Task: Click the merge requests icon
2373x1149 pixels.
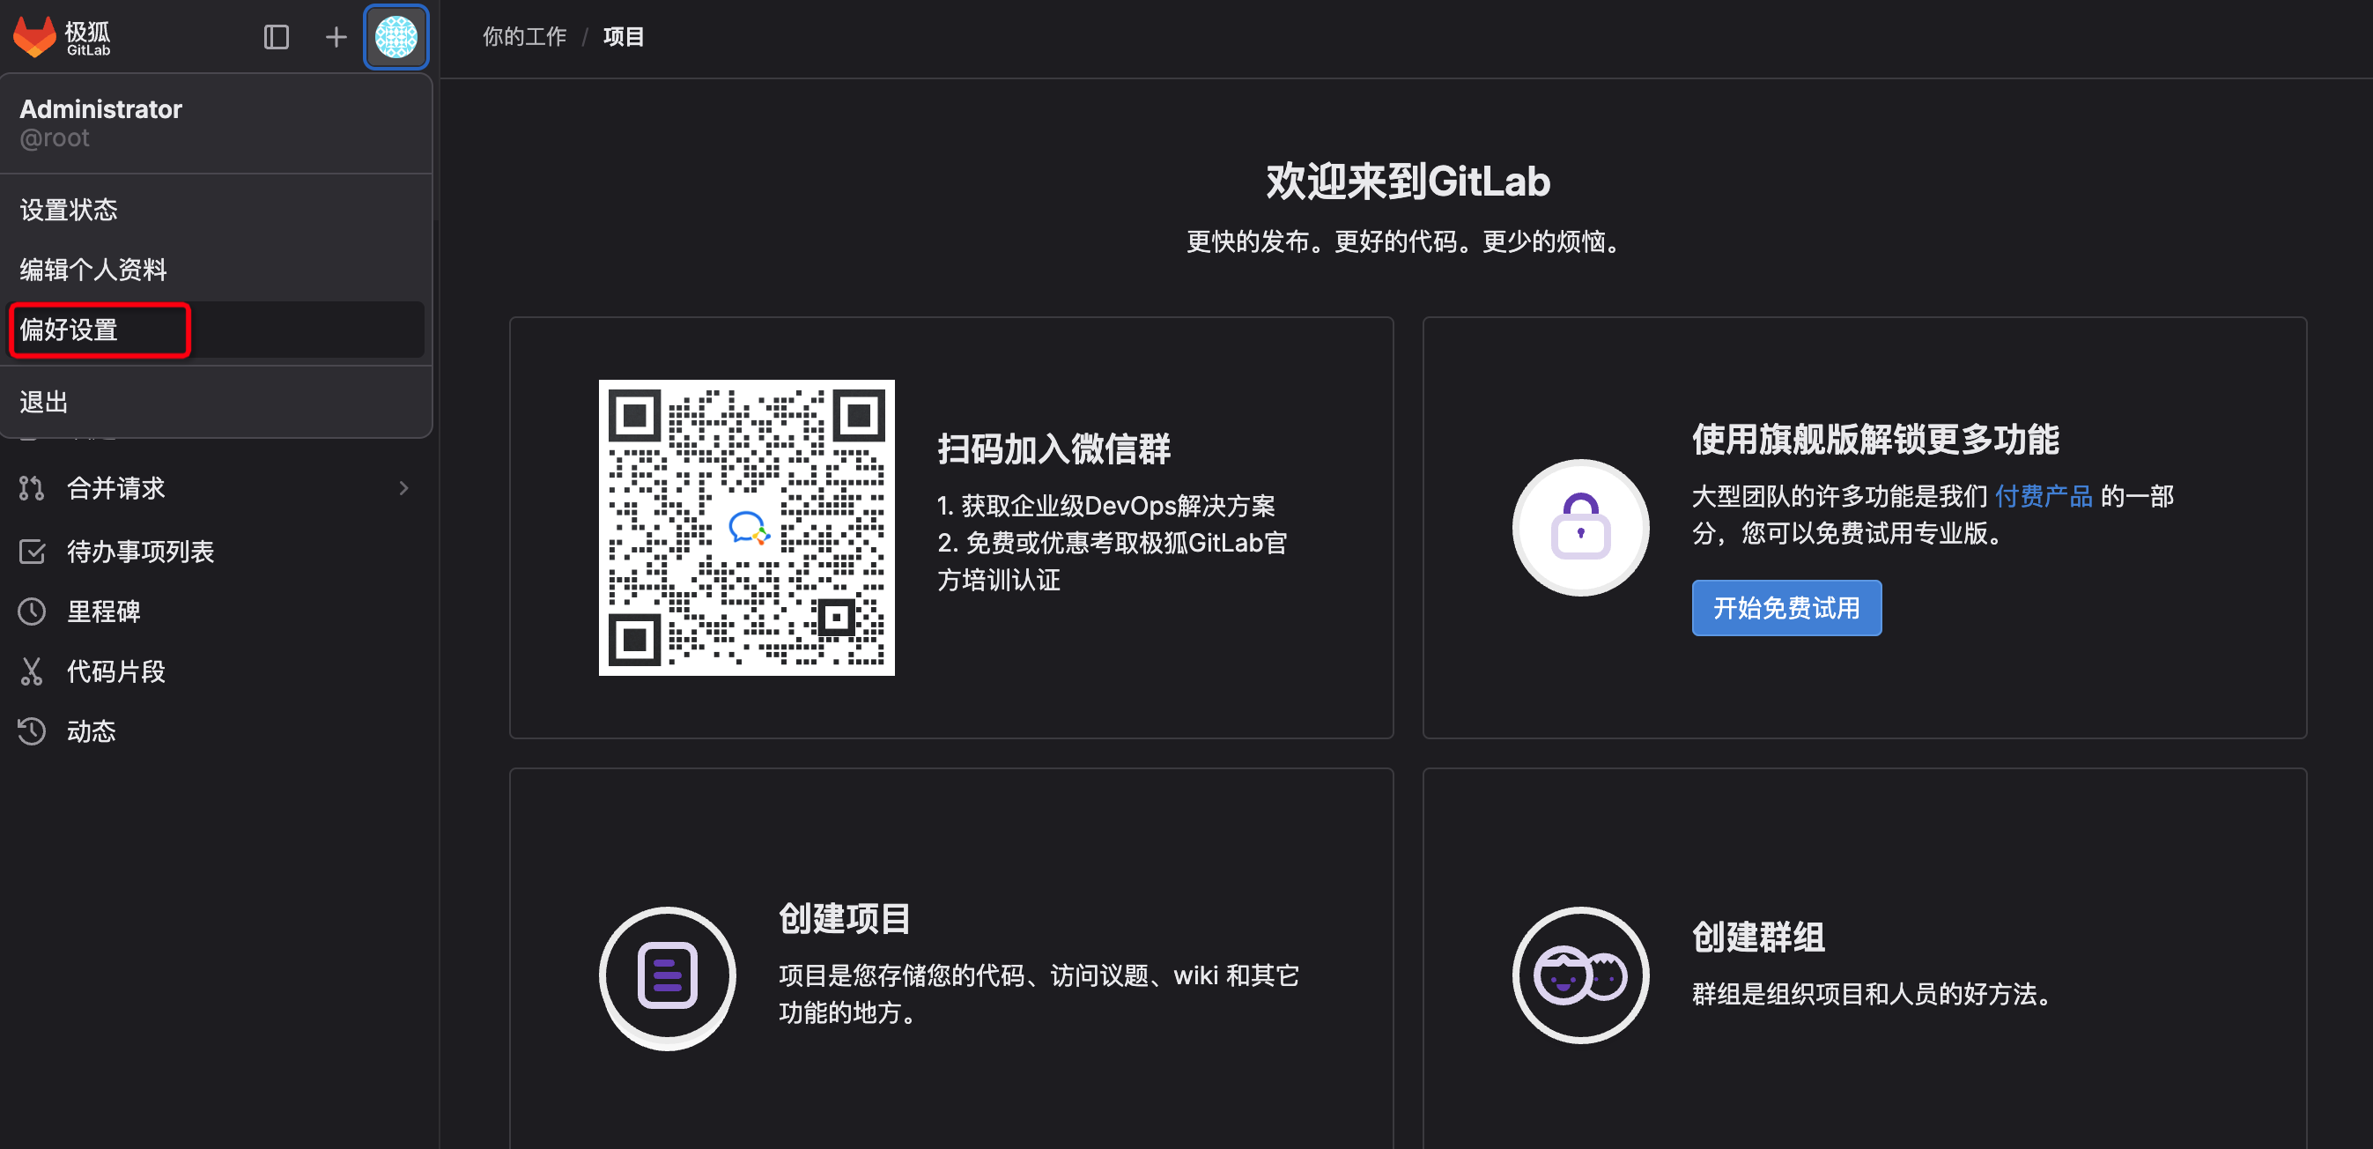Action: pos(32,488)
